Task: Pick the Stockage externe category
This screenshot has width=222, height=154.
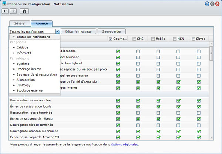Action: coord(34,91)
